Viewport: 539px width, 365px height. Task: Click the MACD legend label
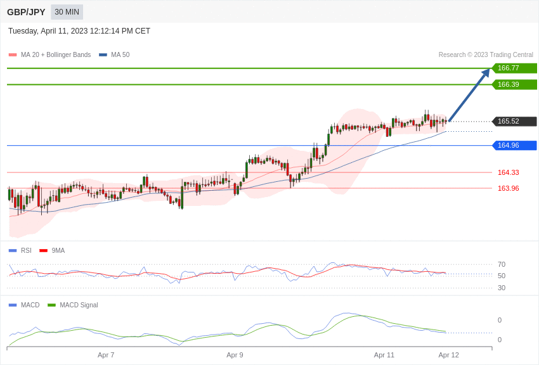click(30, 305)
